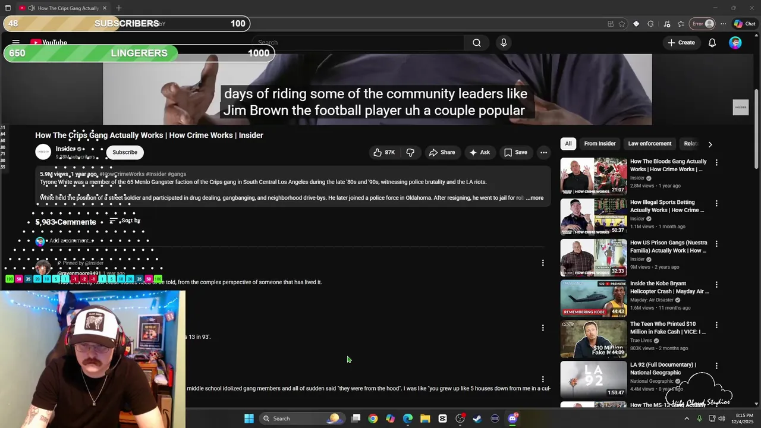Open the browser profile Error button
The image size is (761, 428).
tap(702, 24)
